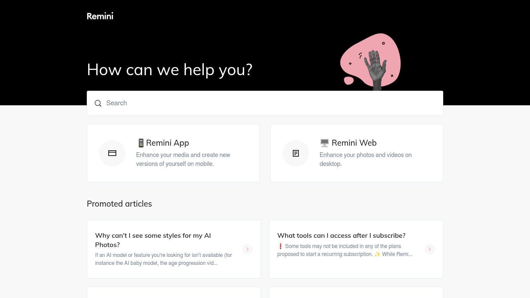530x298 pixels.
Task: Click the Remini App description about mobile
Action: coord(183,159)
